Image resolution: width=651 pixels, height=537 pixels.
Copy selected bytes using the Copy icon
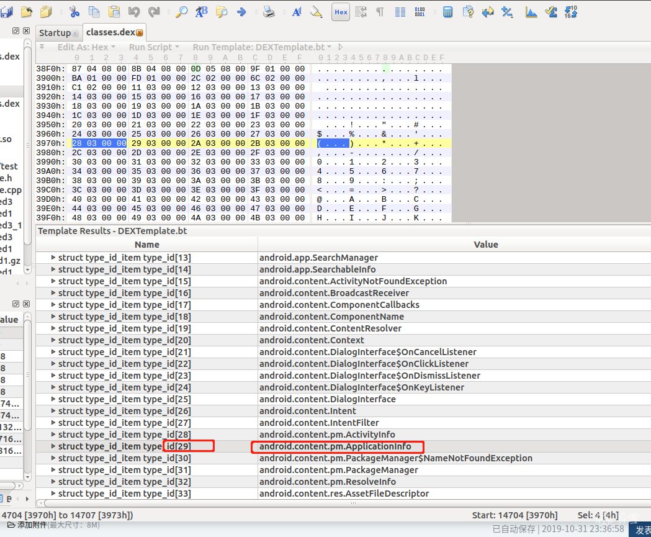[94, 12]
